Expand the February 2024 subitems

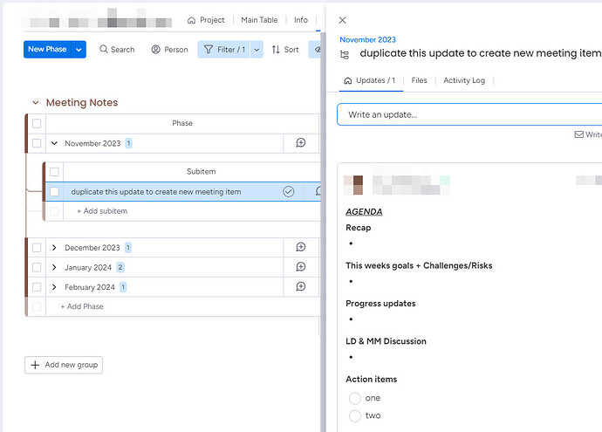coord(54,287)
